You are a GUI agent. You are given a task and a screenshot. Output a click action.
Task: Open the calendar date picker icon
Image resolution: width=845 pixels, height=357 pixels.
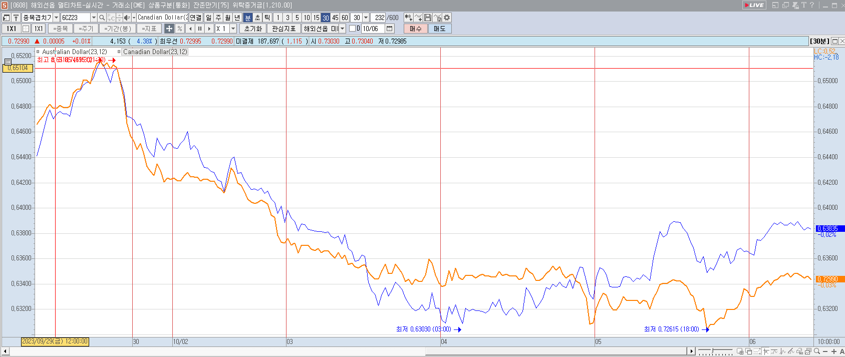tap(390, 29)
